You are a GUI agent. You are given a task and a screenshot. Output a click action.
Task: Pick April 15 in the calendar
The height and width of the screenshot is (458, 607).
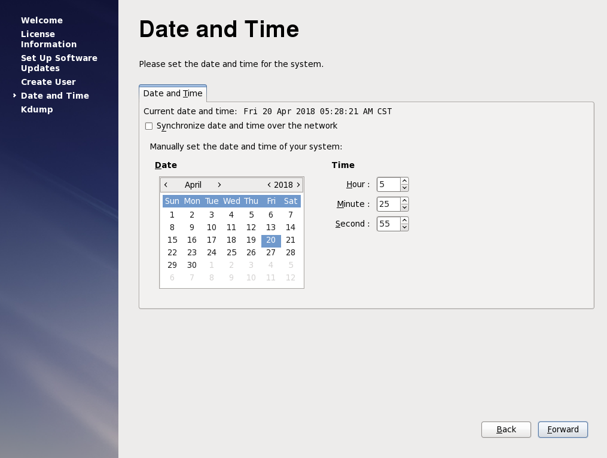[x=172, y=240]
